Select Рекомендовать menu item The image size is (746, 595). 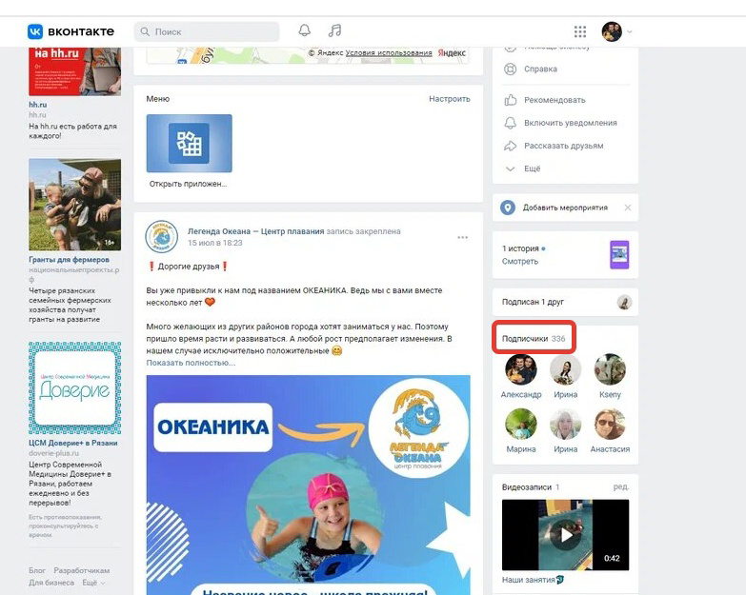[x=554, y=100]
